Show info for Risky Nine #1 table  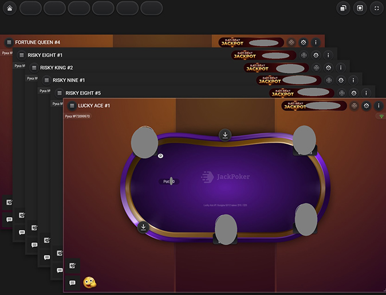click(353, 80)
